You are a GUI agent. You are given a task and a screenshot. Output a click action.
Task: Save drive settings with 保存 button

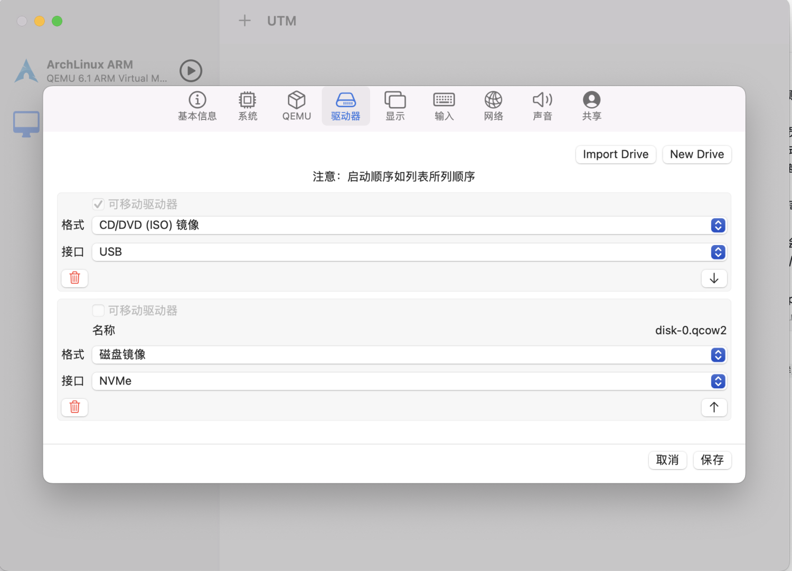[712, 460]
